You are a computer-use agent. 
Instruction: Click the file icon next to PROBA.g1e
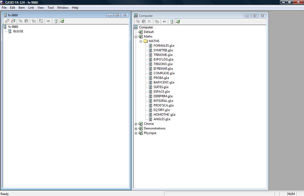coord(150,78)
